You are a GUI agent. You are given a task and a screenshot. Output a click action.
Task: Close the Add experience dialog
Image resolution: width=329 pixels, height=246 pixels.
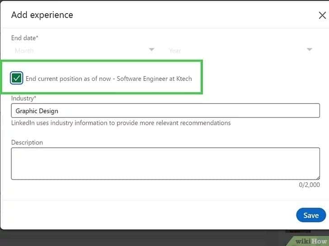[x=322, y=15]
